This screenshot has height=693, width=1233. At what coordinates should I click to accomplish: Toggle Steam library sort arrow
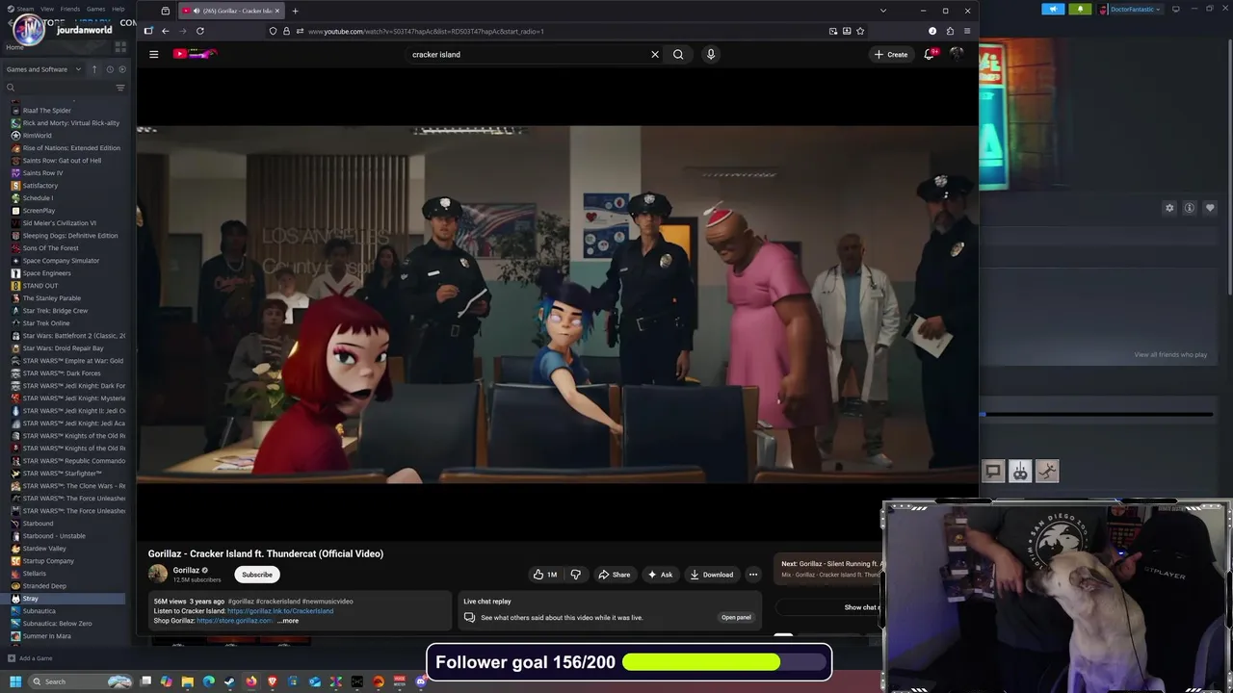[x=94, y=69]
